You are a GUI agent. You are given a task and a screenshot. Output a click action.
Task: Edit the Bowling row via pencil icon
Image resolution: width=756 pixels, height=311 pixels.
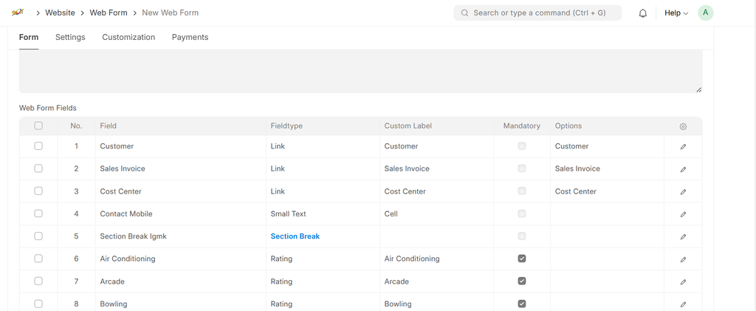coord(683,304)
